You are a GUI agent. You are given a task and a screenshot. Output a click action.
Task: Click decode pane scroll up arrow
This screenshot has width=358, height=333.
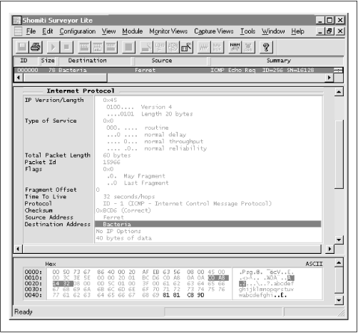point(339,91)
